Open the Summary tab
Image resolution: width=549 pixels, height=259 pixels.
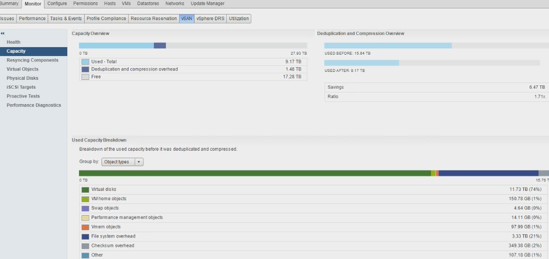(9, 4)
